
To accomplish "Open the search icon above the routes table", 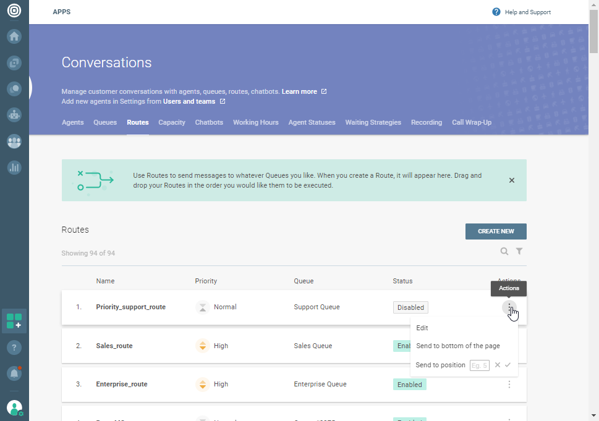I will (x=504, y=251).
